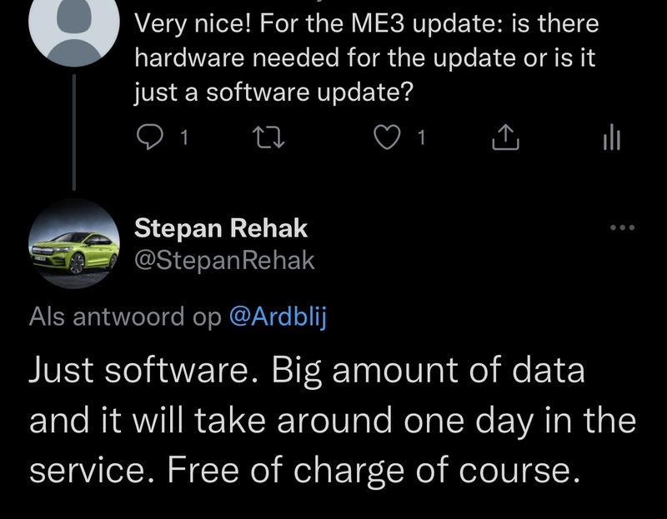Open the Stepan Rehak display name
The height and width of the screenshot is (519, 667).
point(221,228)
